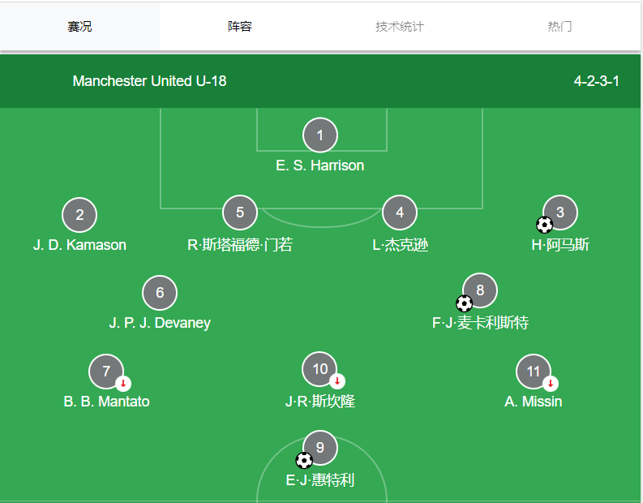Viewport: 643px width, 503px height.
Task: Click Manchester United U-18 team name
Action: [150, 81]
